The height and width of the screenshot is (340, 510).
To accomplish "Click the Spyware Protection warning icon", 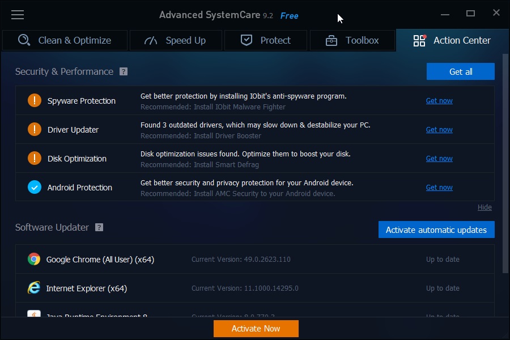I will pyautogui.click(x=35, y=101).
